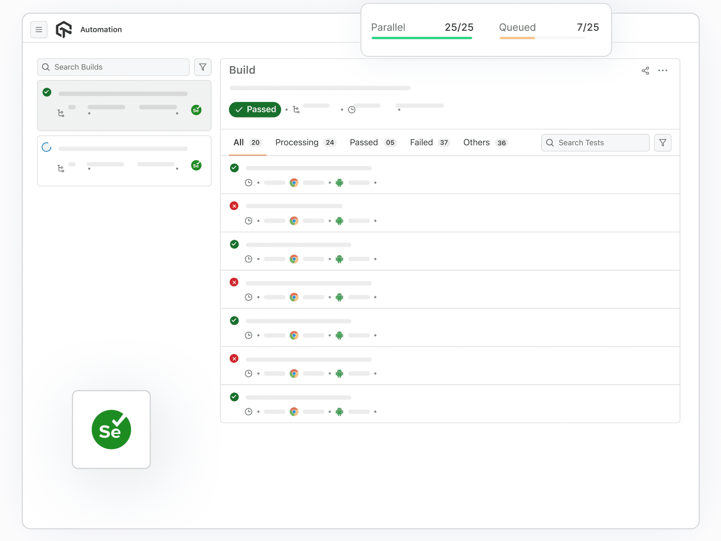Select the green passed status icon on first test
The width and height of the screenshot is (721, 541).
[x=234, y=167]
